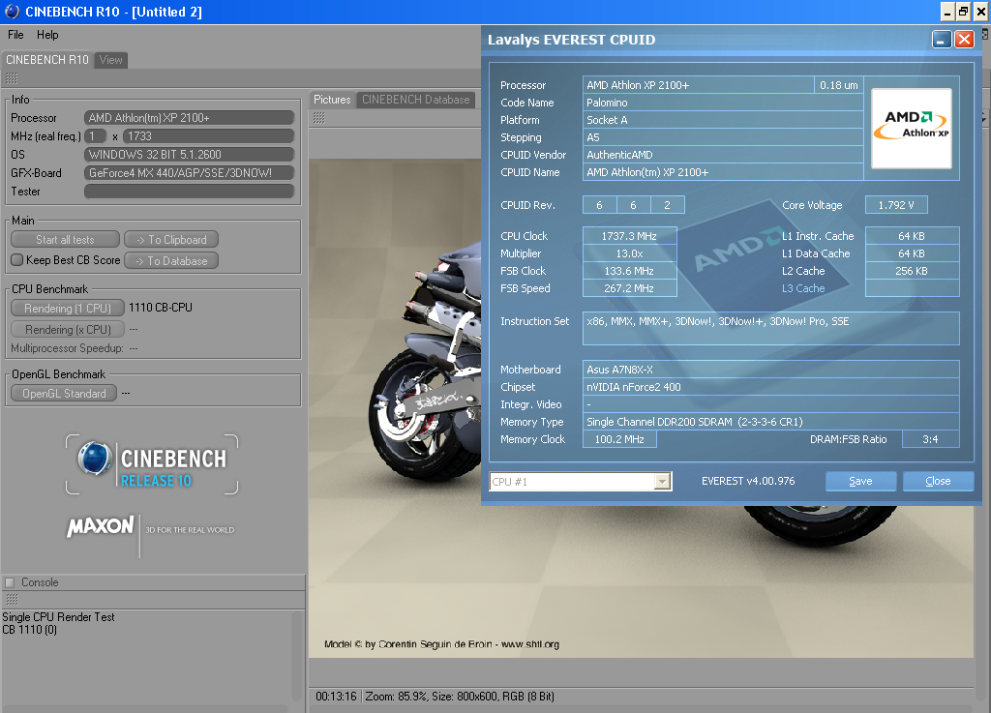Click the To Clipboard button
991x713 pixels.
(x=171, y=239)
